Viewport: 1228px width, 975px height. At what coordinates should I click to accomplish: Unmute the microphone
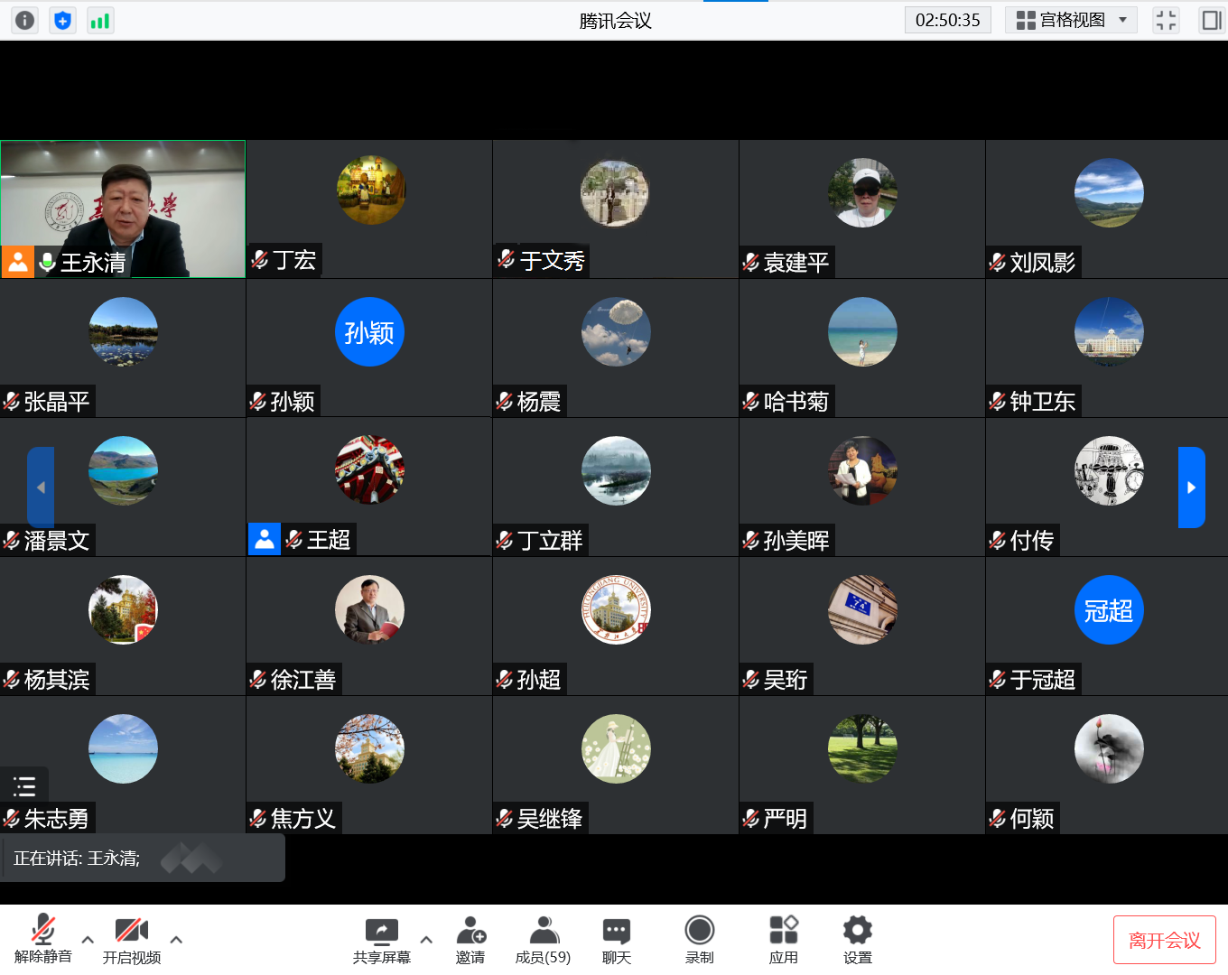click(x=42, y=939)
